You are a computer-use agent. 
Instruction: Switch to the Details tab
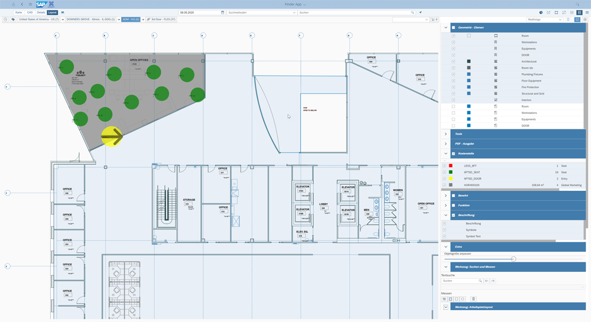41,12
